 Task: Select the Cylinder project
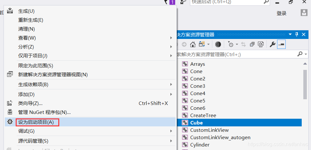click(200, 145)
